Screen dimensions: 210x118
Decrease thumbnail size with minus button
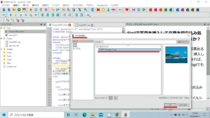click(x=111, y=98)
